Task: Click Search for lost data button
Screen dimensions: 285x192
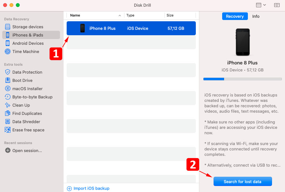Action: click(x=243, y=182)
